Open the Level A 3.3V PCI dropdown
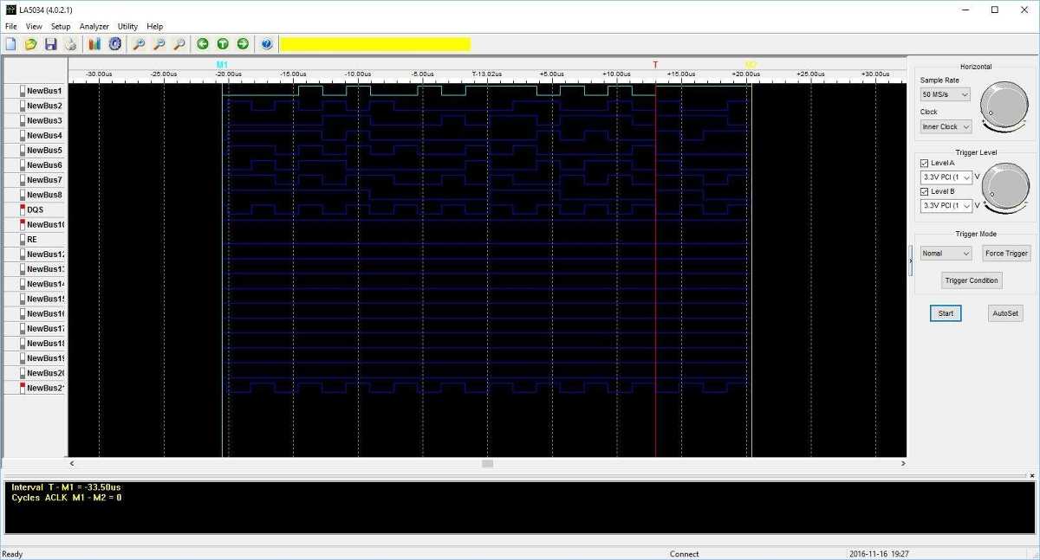Image resolution: width=1040 pixels, height=560 pixels. pyautogui.click(x=946, y=177)
